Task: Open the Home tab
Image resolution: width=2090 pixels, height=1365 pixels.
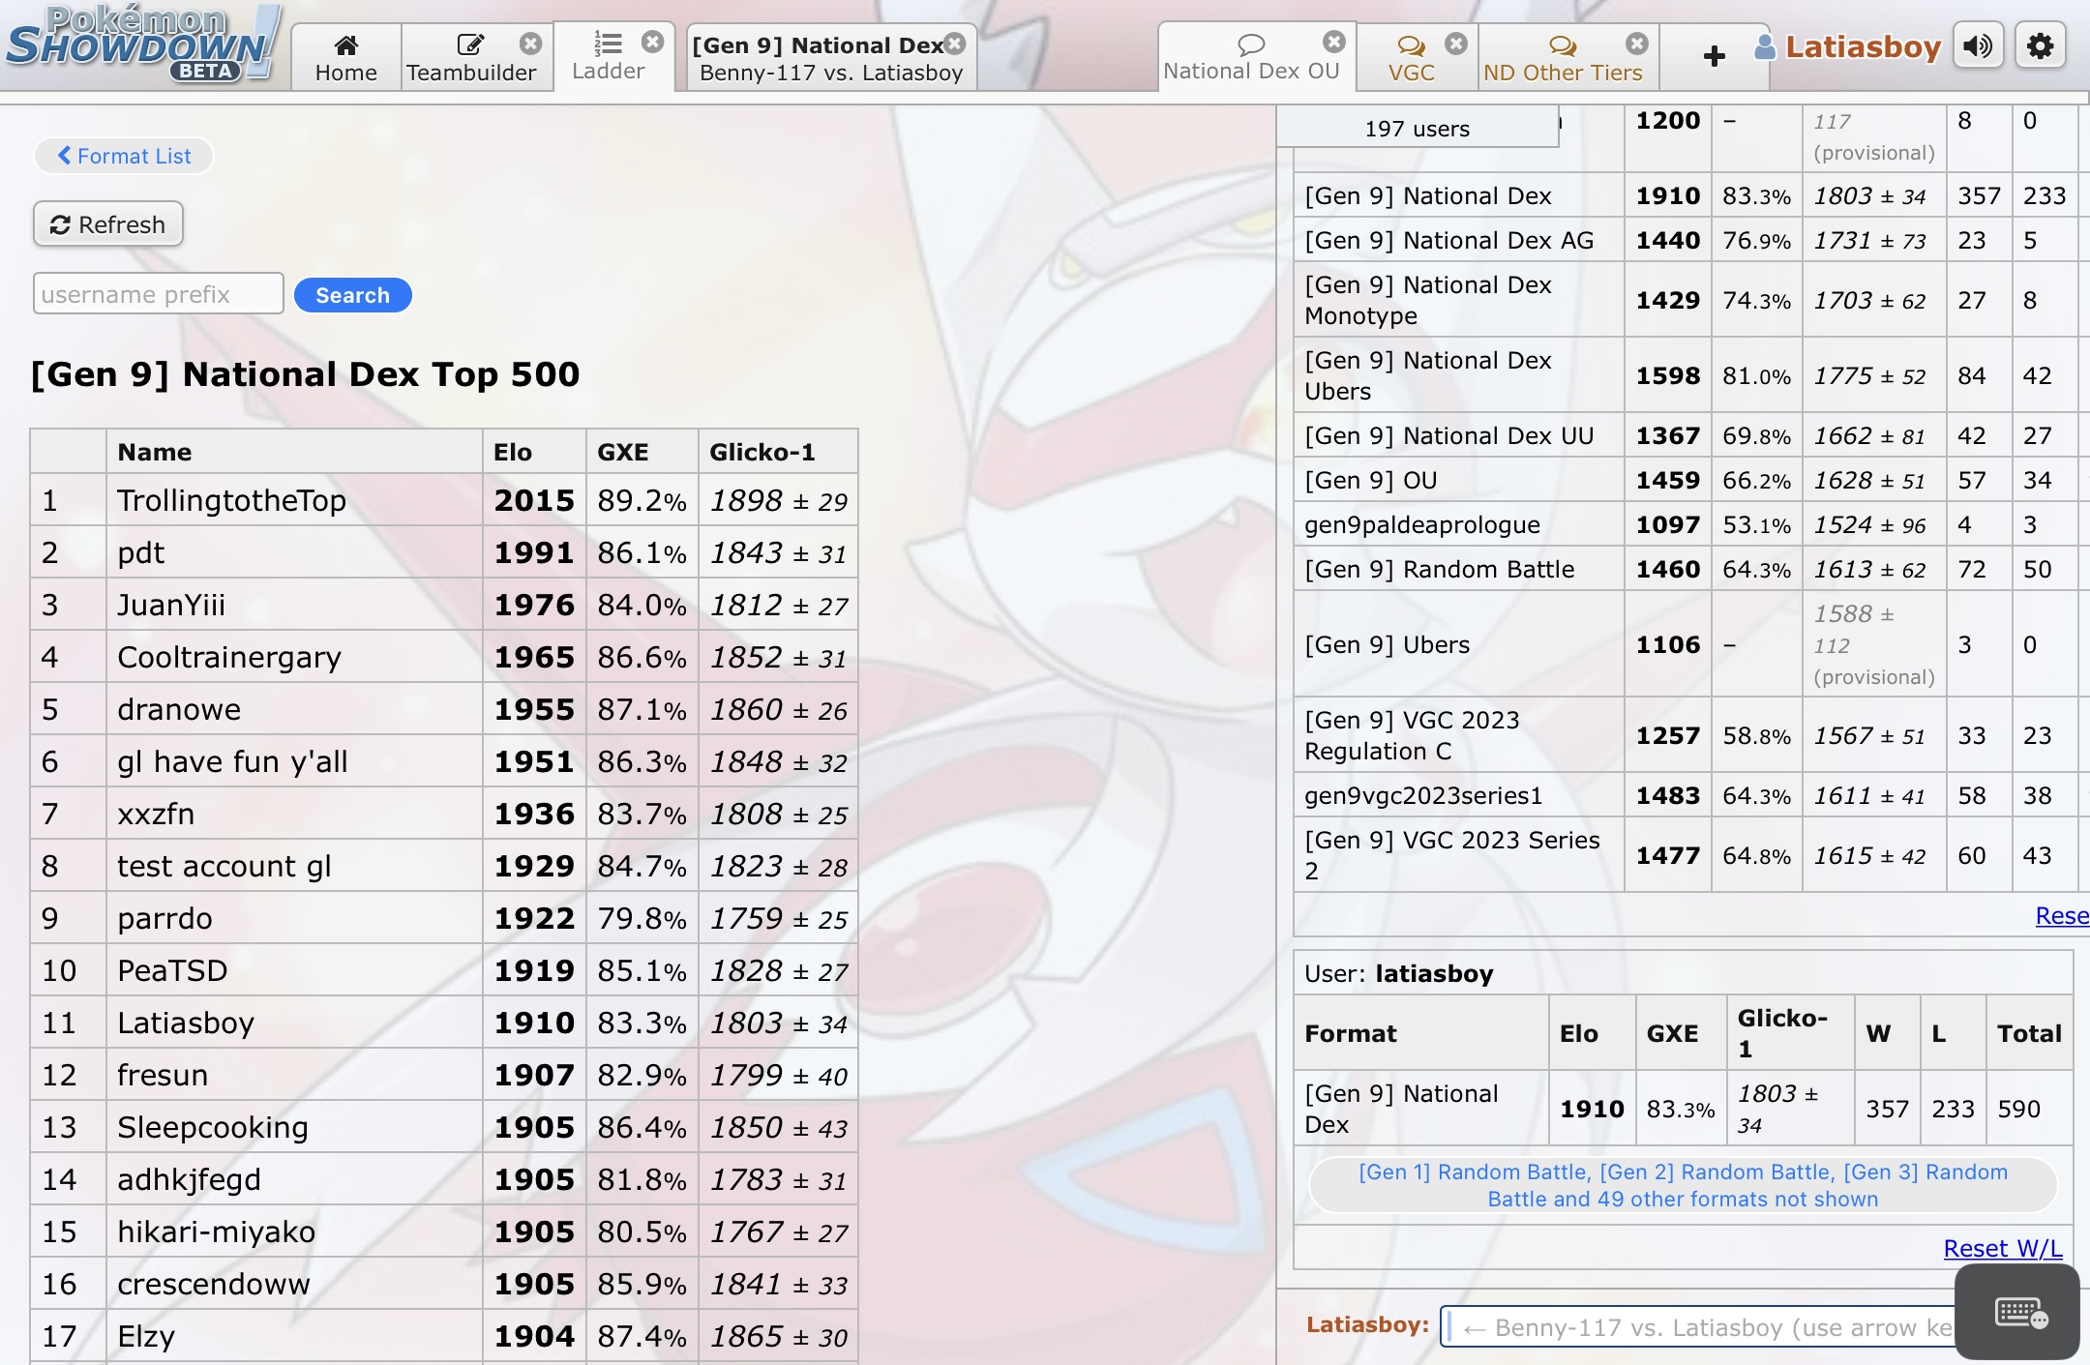Action: coord(345,58)
